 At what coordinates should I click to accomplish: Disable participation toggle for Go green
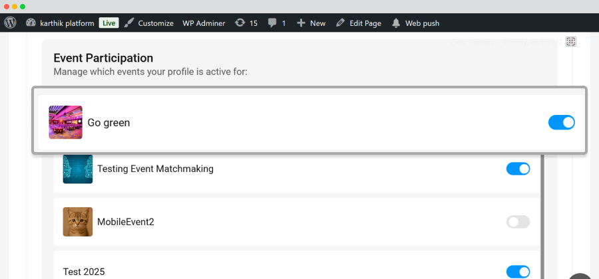(x=562, y=122)
